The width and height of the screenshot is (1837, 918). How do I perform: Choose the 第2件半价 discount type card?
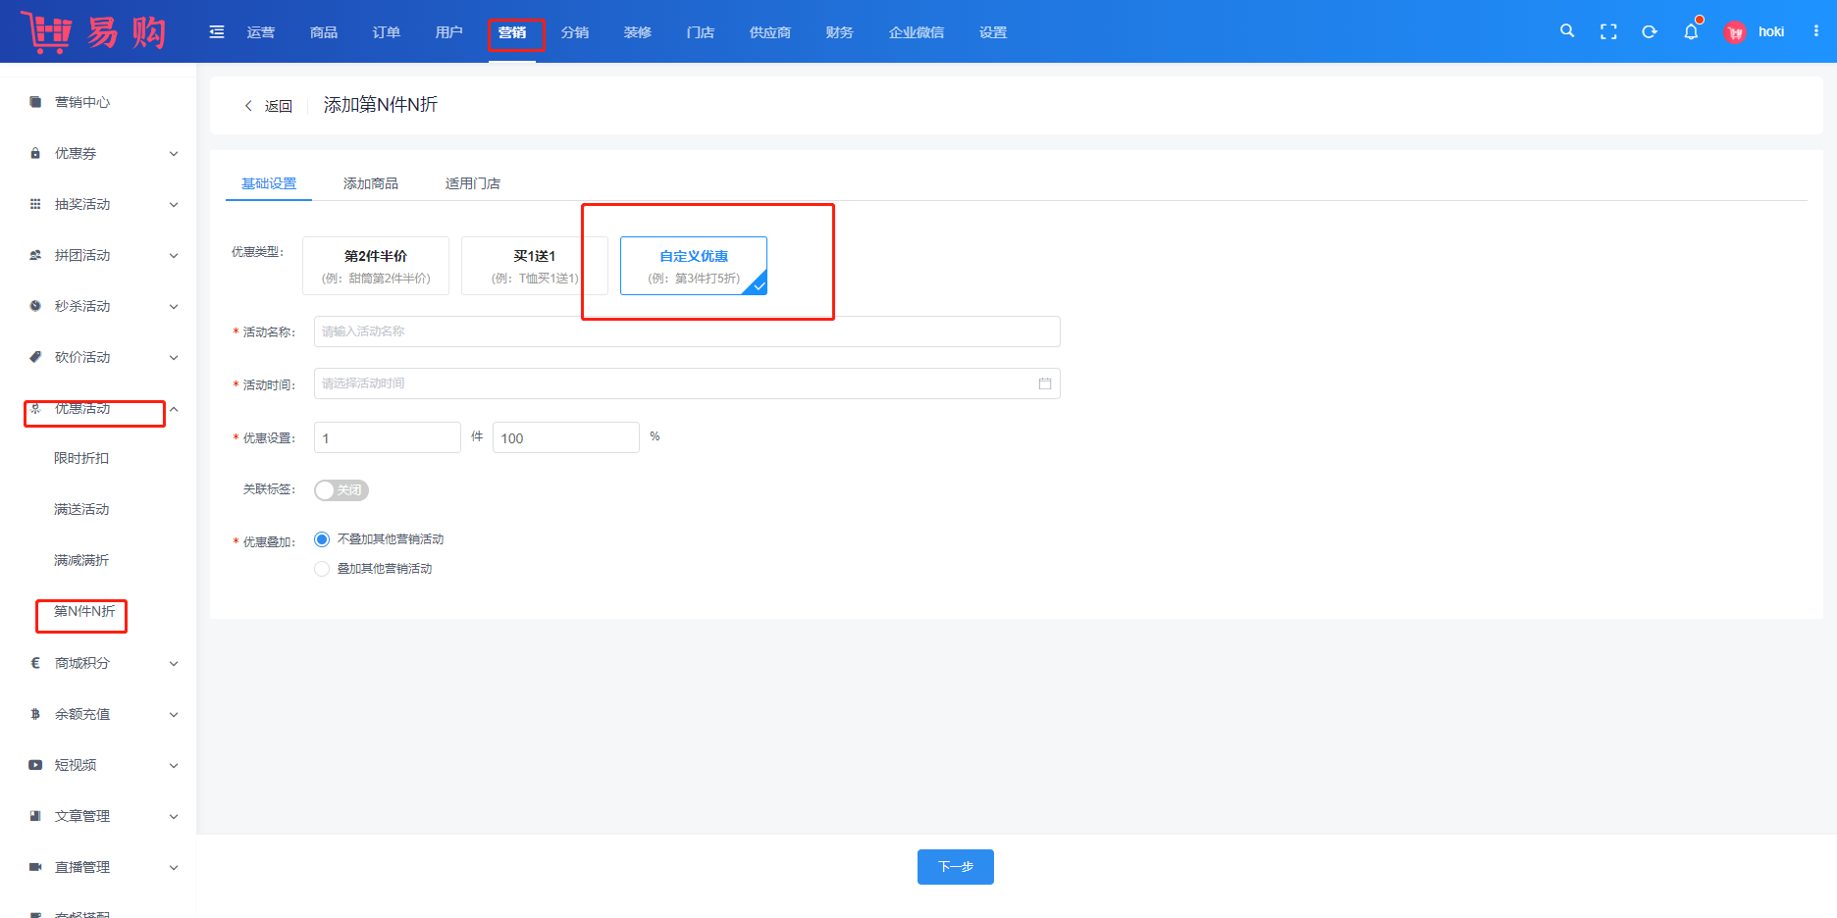[376, 266]
